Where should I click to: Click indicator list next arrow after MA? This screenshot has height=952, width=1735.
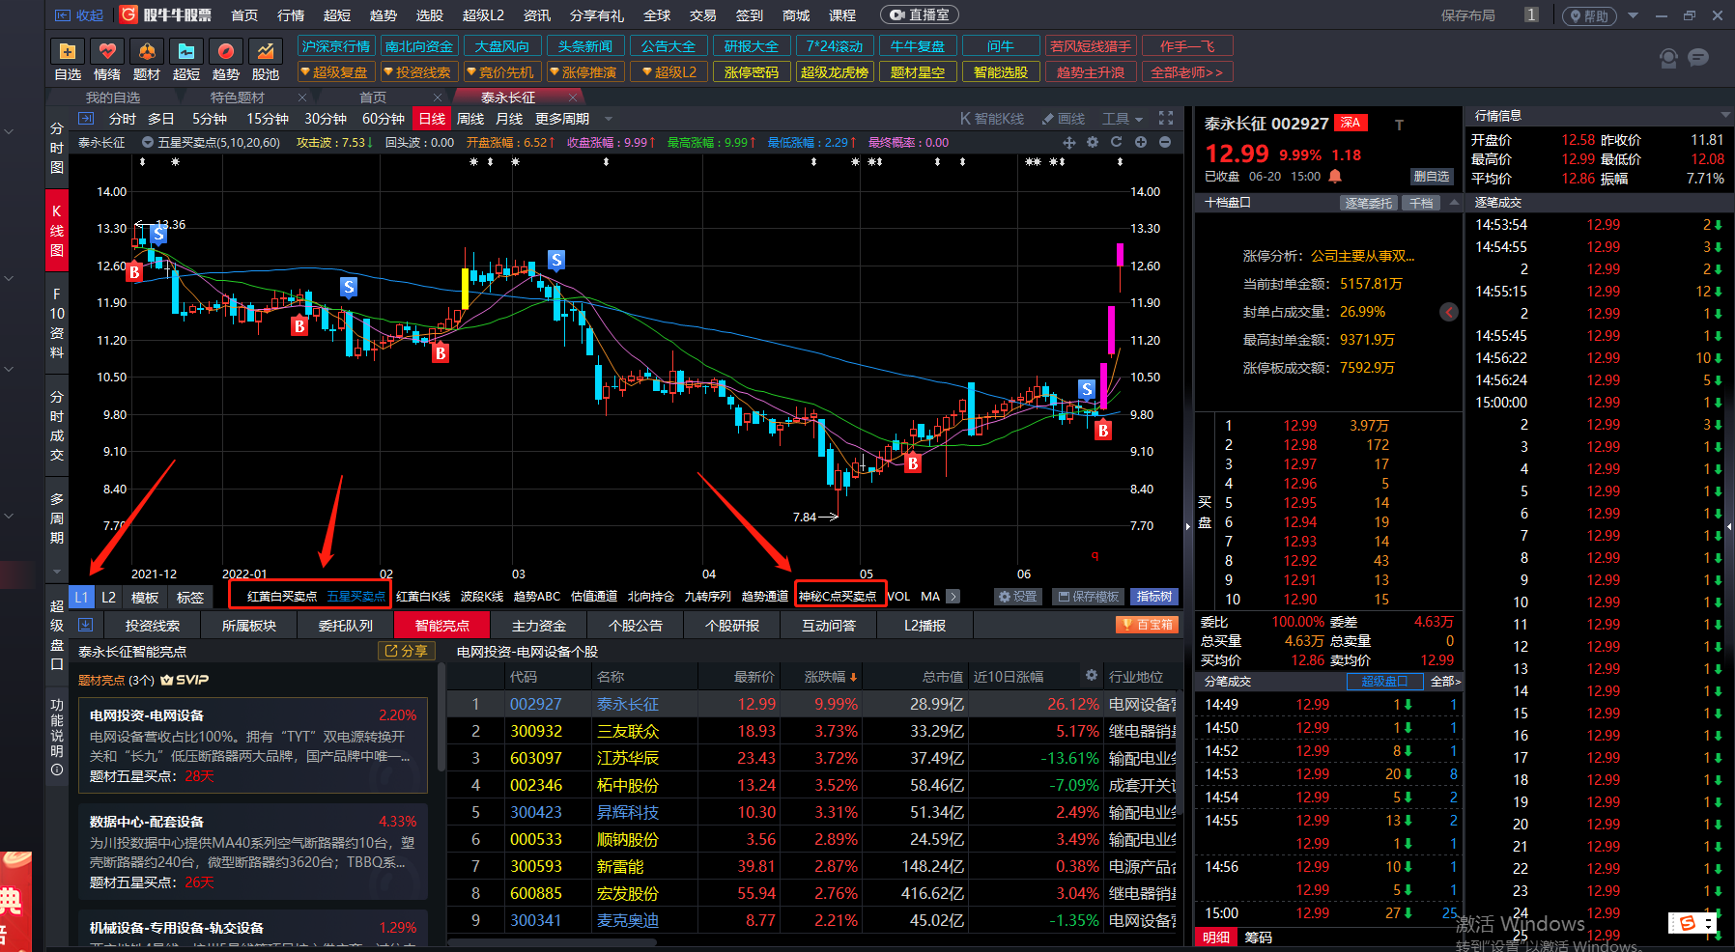pos(953,596)
